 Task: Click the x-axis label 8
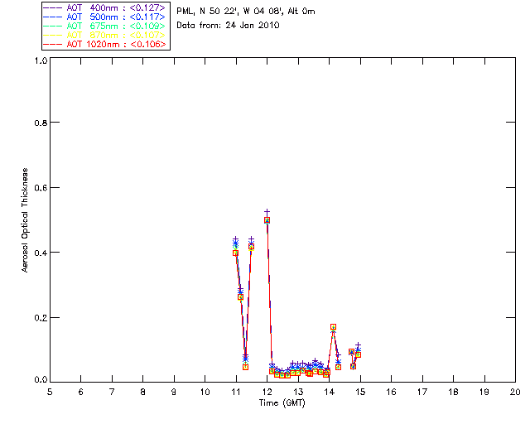pos(143,392)
